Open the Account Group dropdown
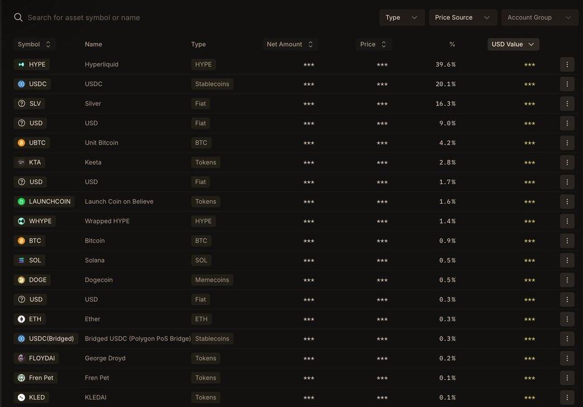 coord(539,17)
